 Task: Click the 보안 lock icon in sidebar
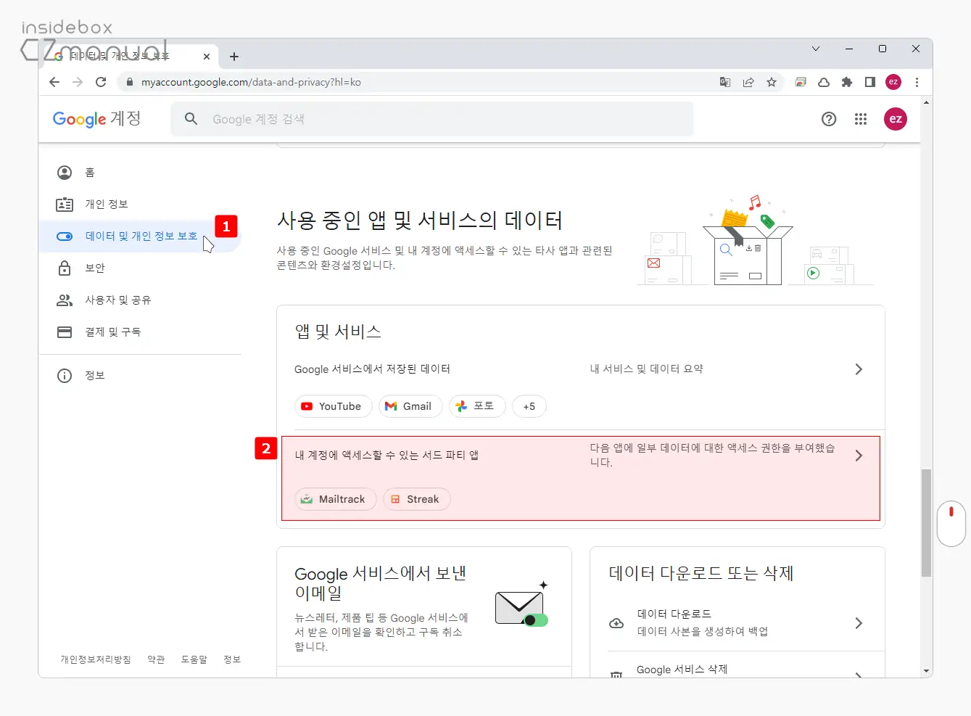[x=65, y=268]
